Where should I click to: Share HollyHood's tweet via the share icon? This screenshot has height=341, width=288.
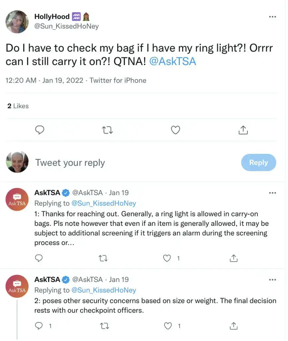point(243,130)
